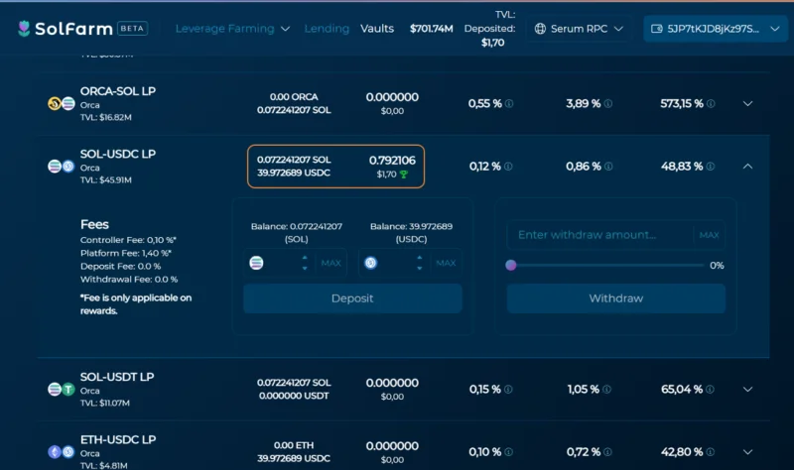
Task: Click the SOL-USDC LP token pair icon
Action: (x=62, y=166)
